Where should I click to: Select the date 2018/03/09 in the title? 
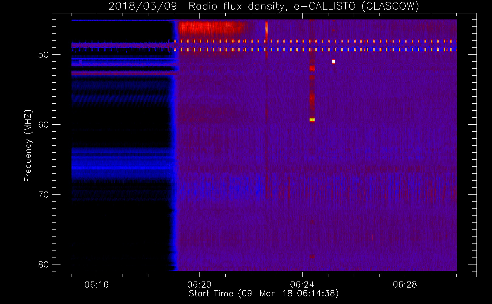(x=143, y=6)
